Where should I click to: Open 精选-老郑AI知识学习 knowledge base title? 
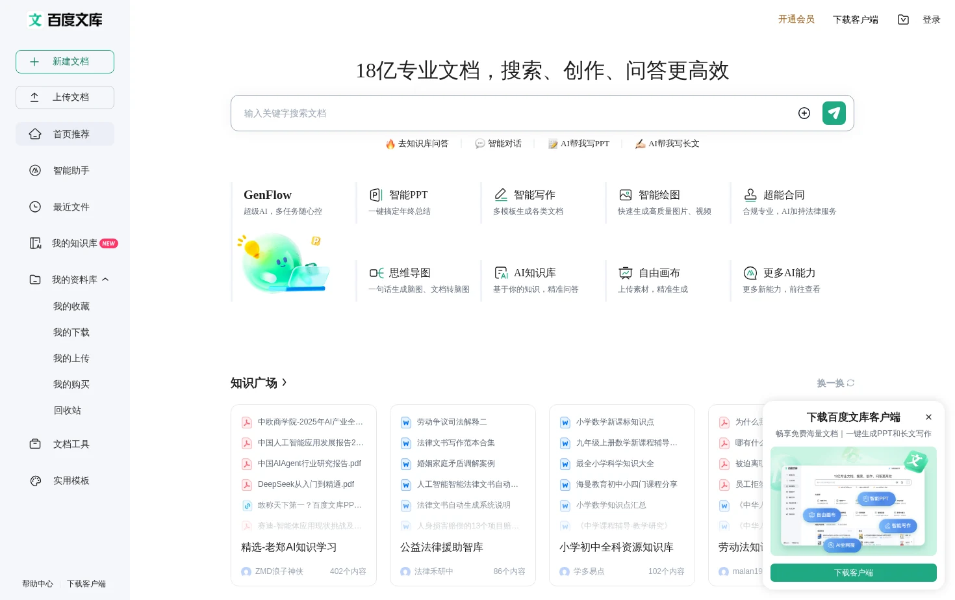click(x=289, y=547)
